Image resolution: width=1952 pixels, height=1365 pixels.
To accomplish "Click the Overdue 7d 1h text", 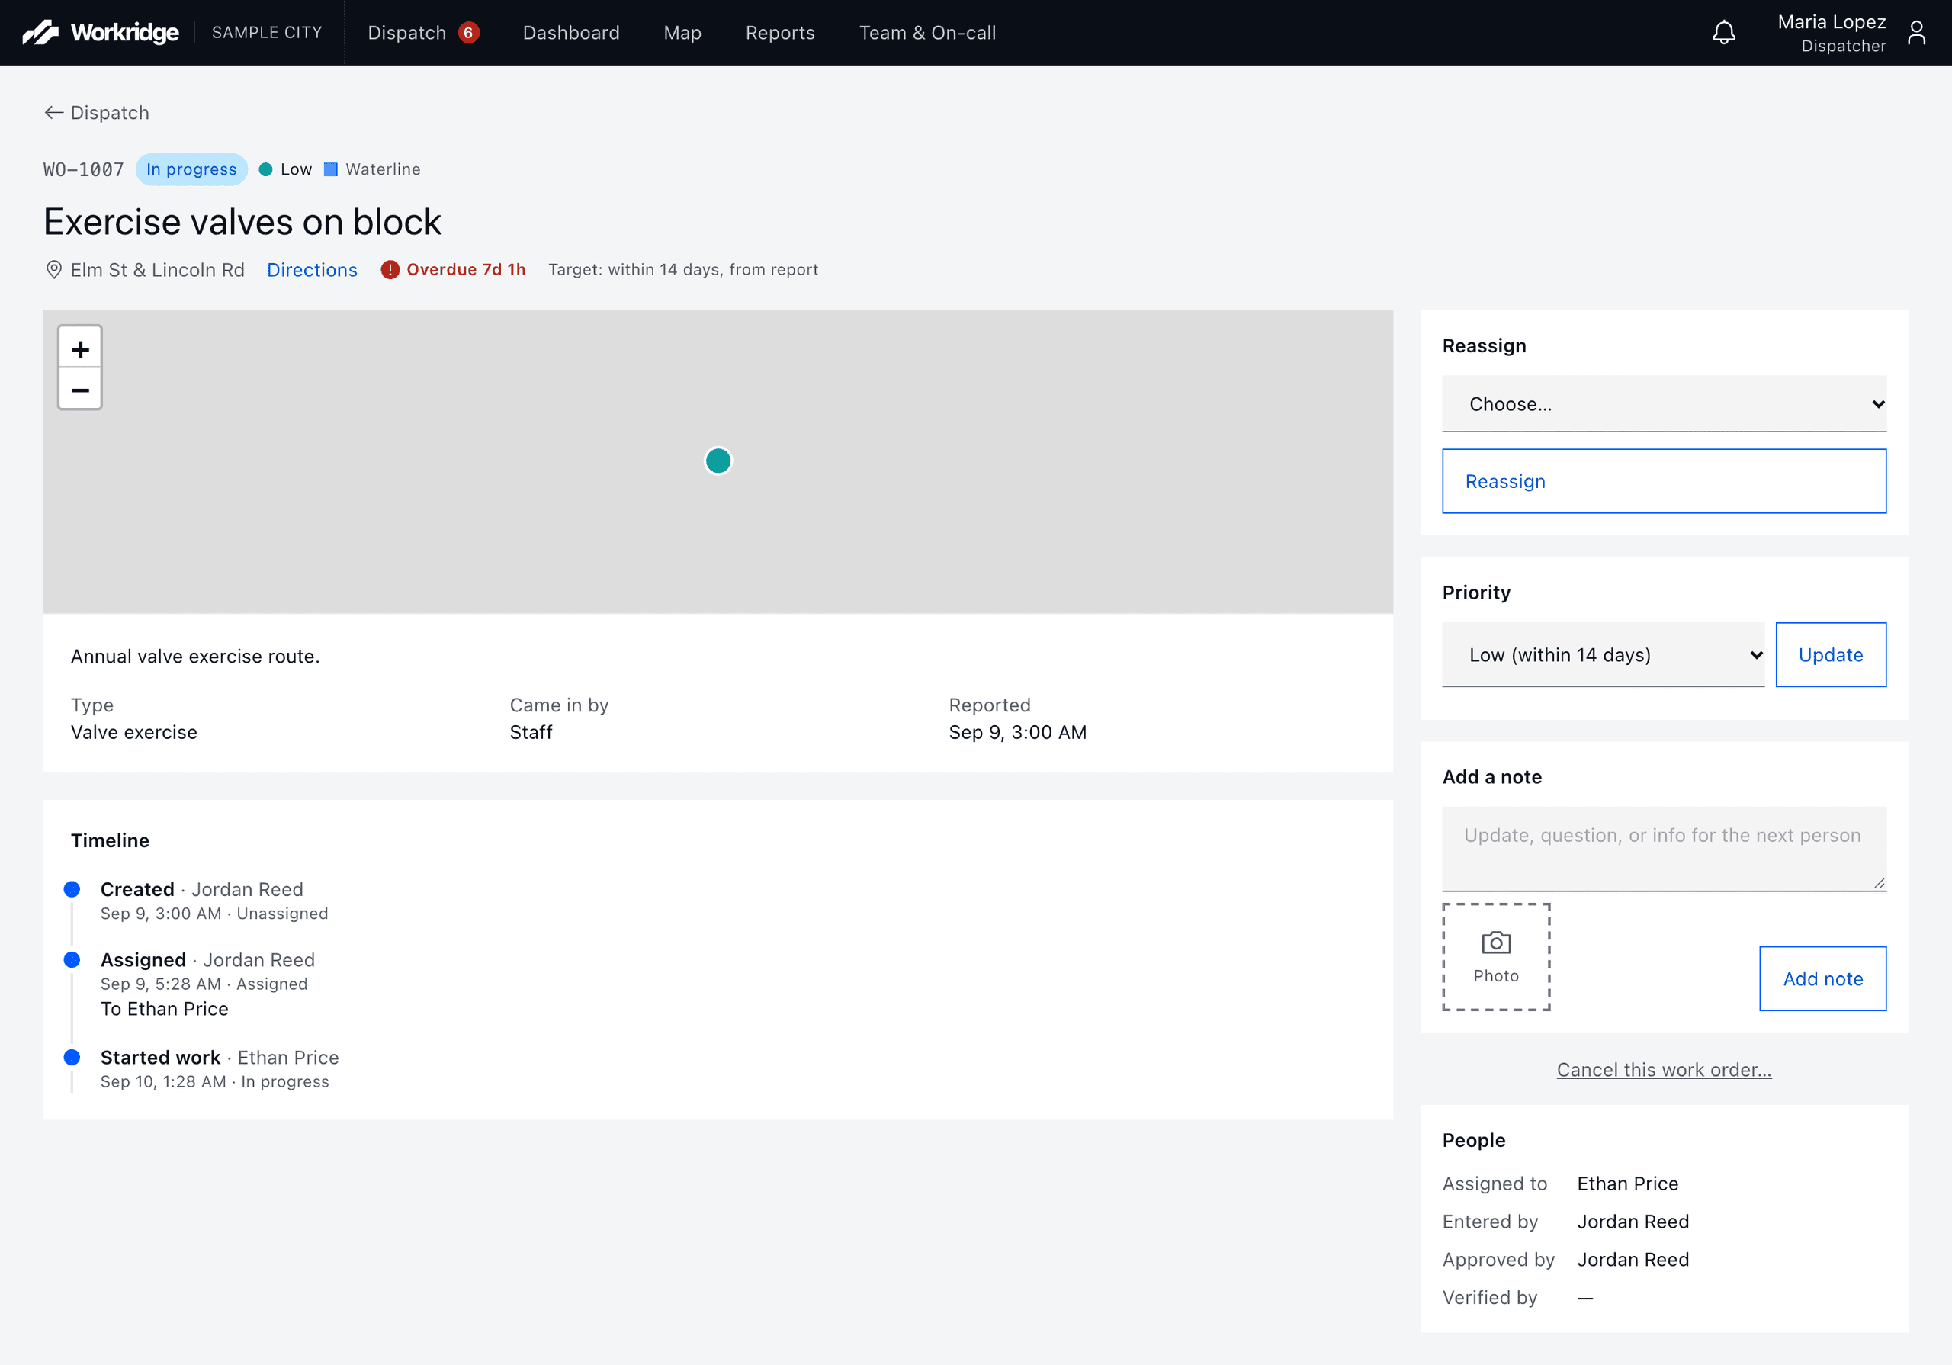I will (466, 270).
